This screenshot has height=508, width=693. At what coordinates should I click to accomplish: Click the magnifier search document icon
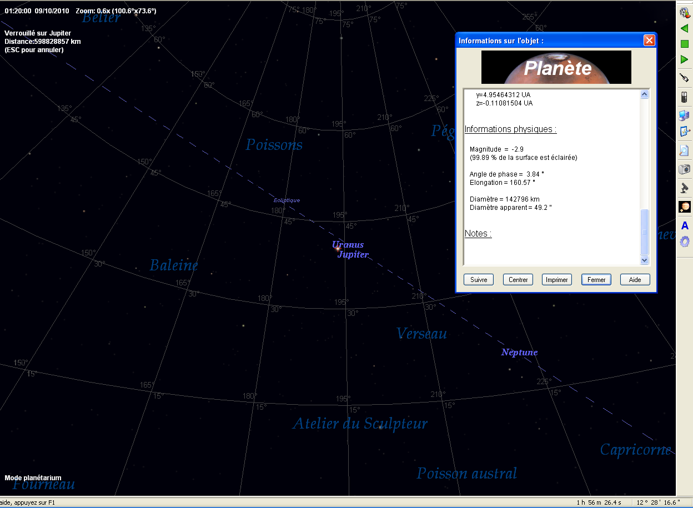pyautogui.click(x=684, y=150)
